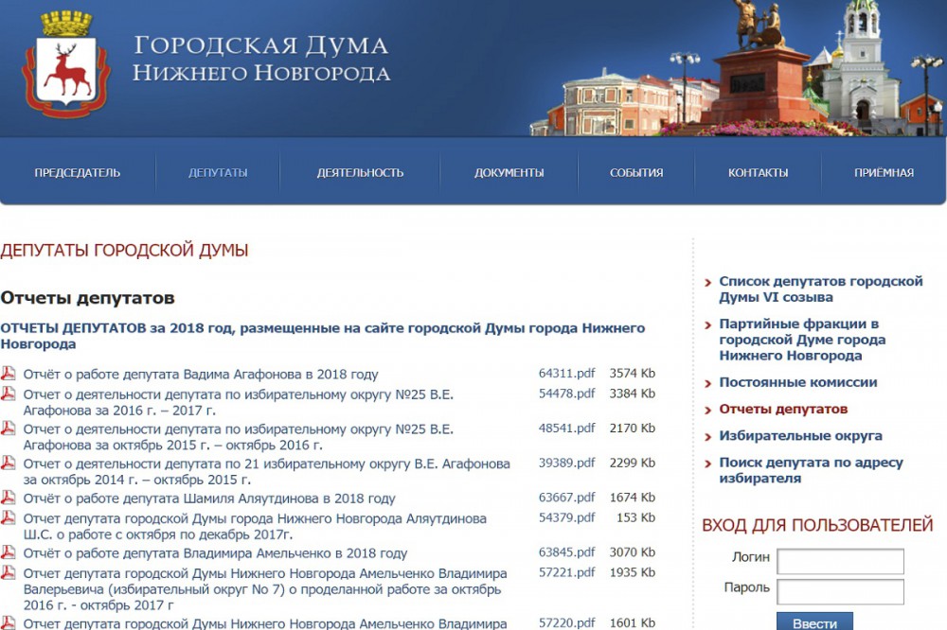The image size is (947, 630).
Task: Click PDF icon beside Vadim Agafonov 2018 report
Action: coord(9,374)
